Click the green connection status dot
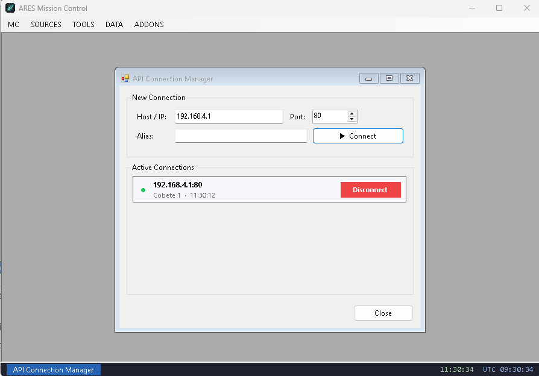Screen dimensions: 539x376 click(x=143, y=190)
